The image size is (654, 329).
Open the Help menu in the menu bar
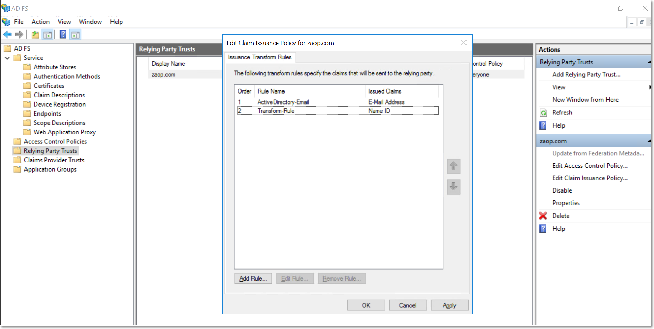pos(116,22)
